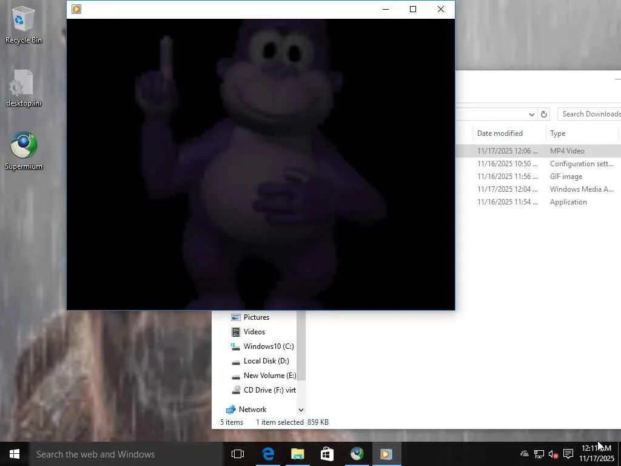Click the 11/16/2025 10:50 date cell
The height and width of the screenshot is (466, 621).
508,164
